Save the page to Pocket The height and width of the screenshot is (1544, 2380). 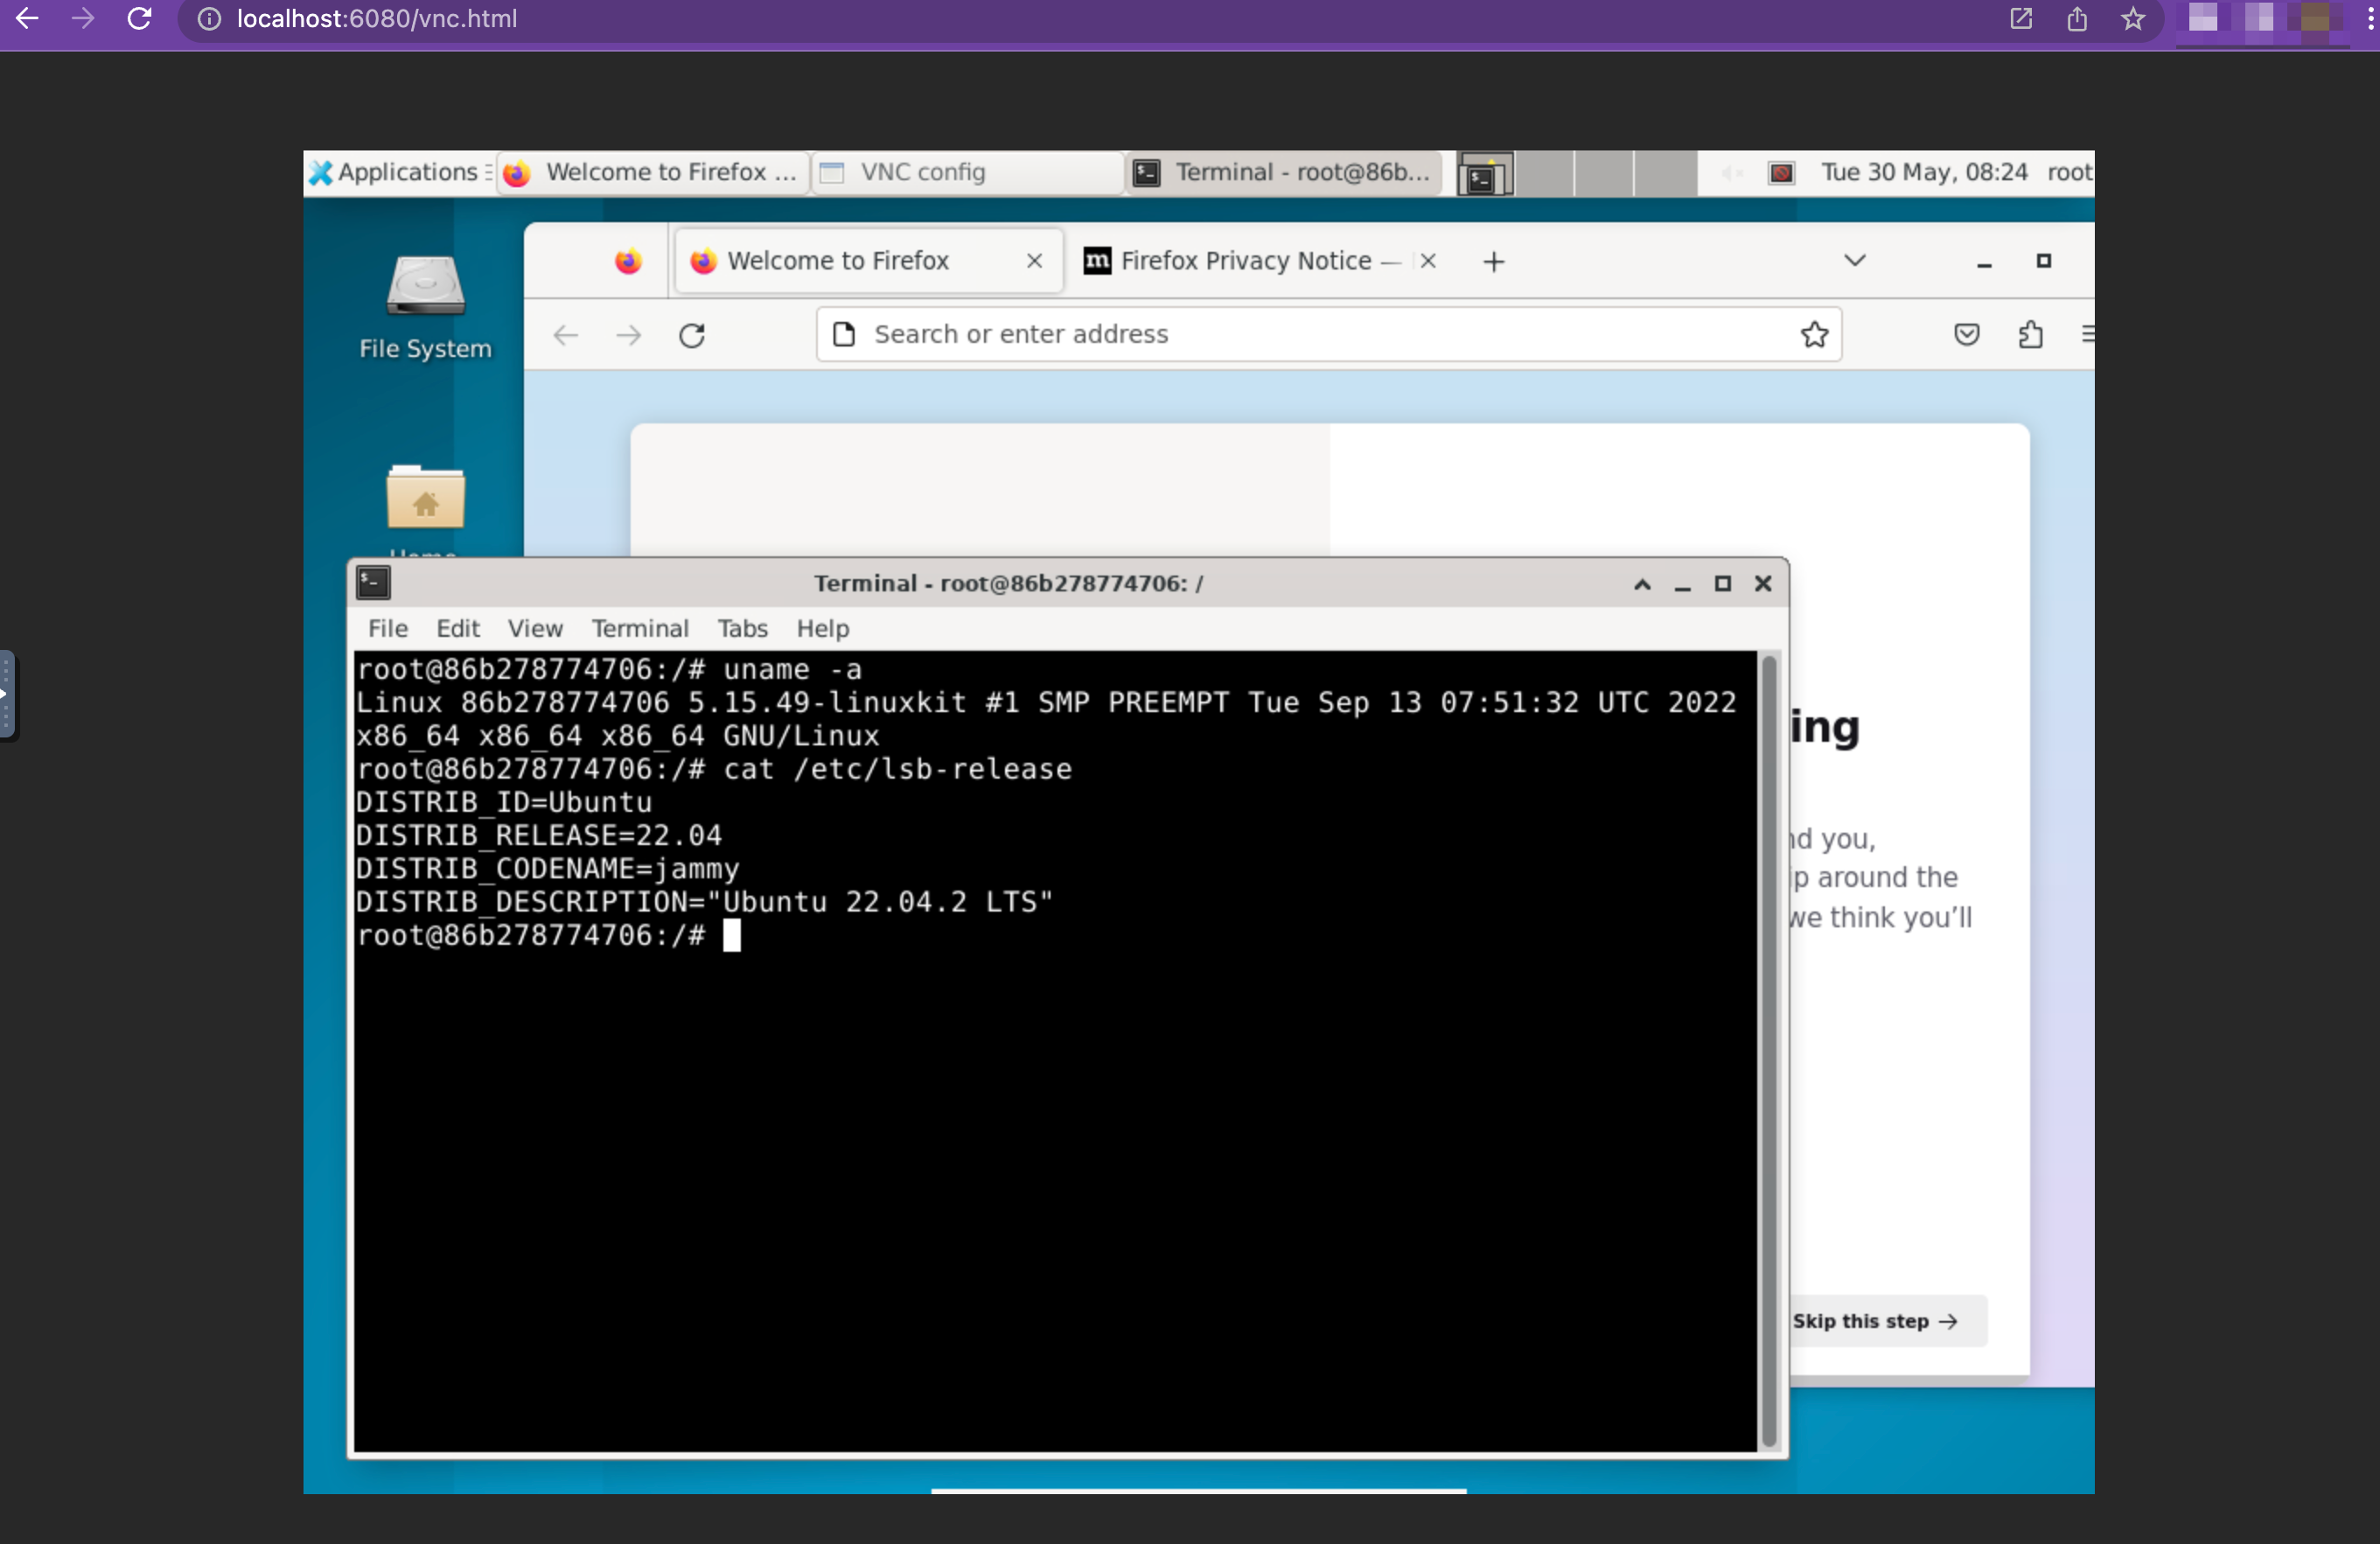[1966, 334]
